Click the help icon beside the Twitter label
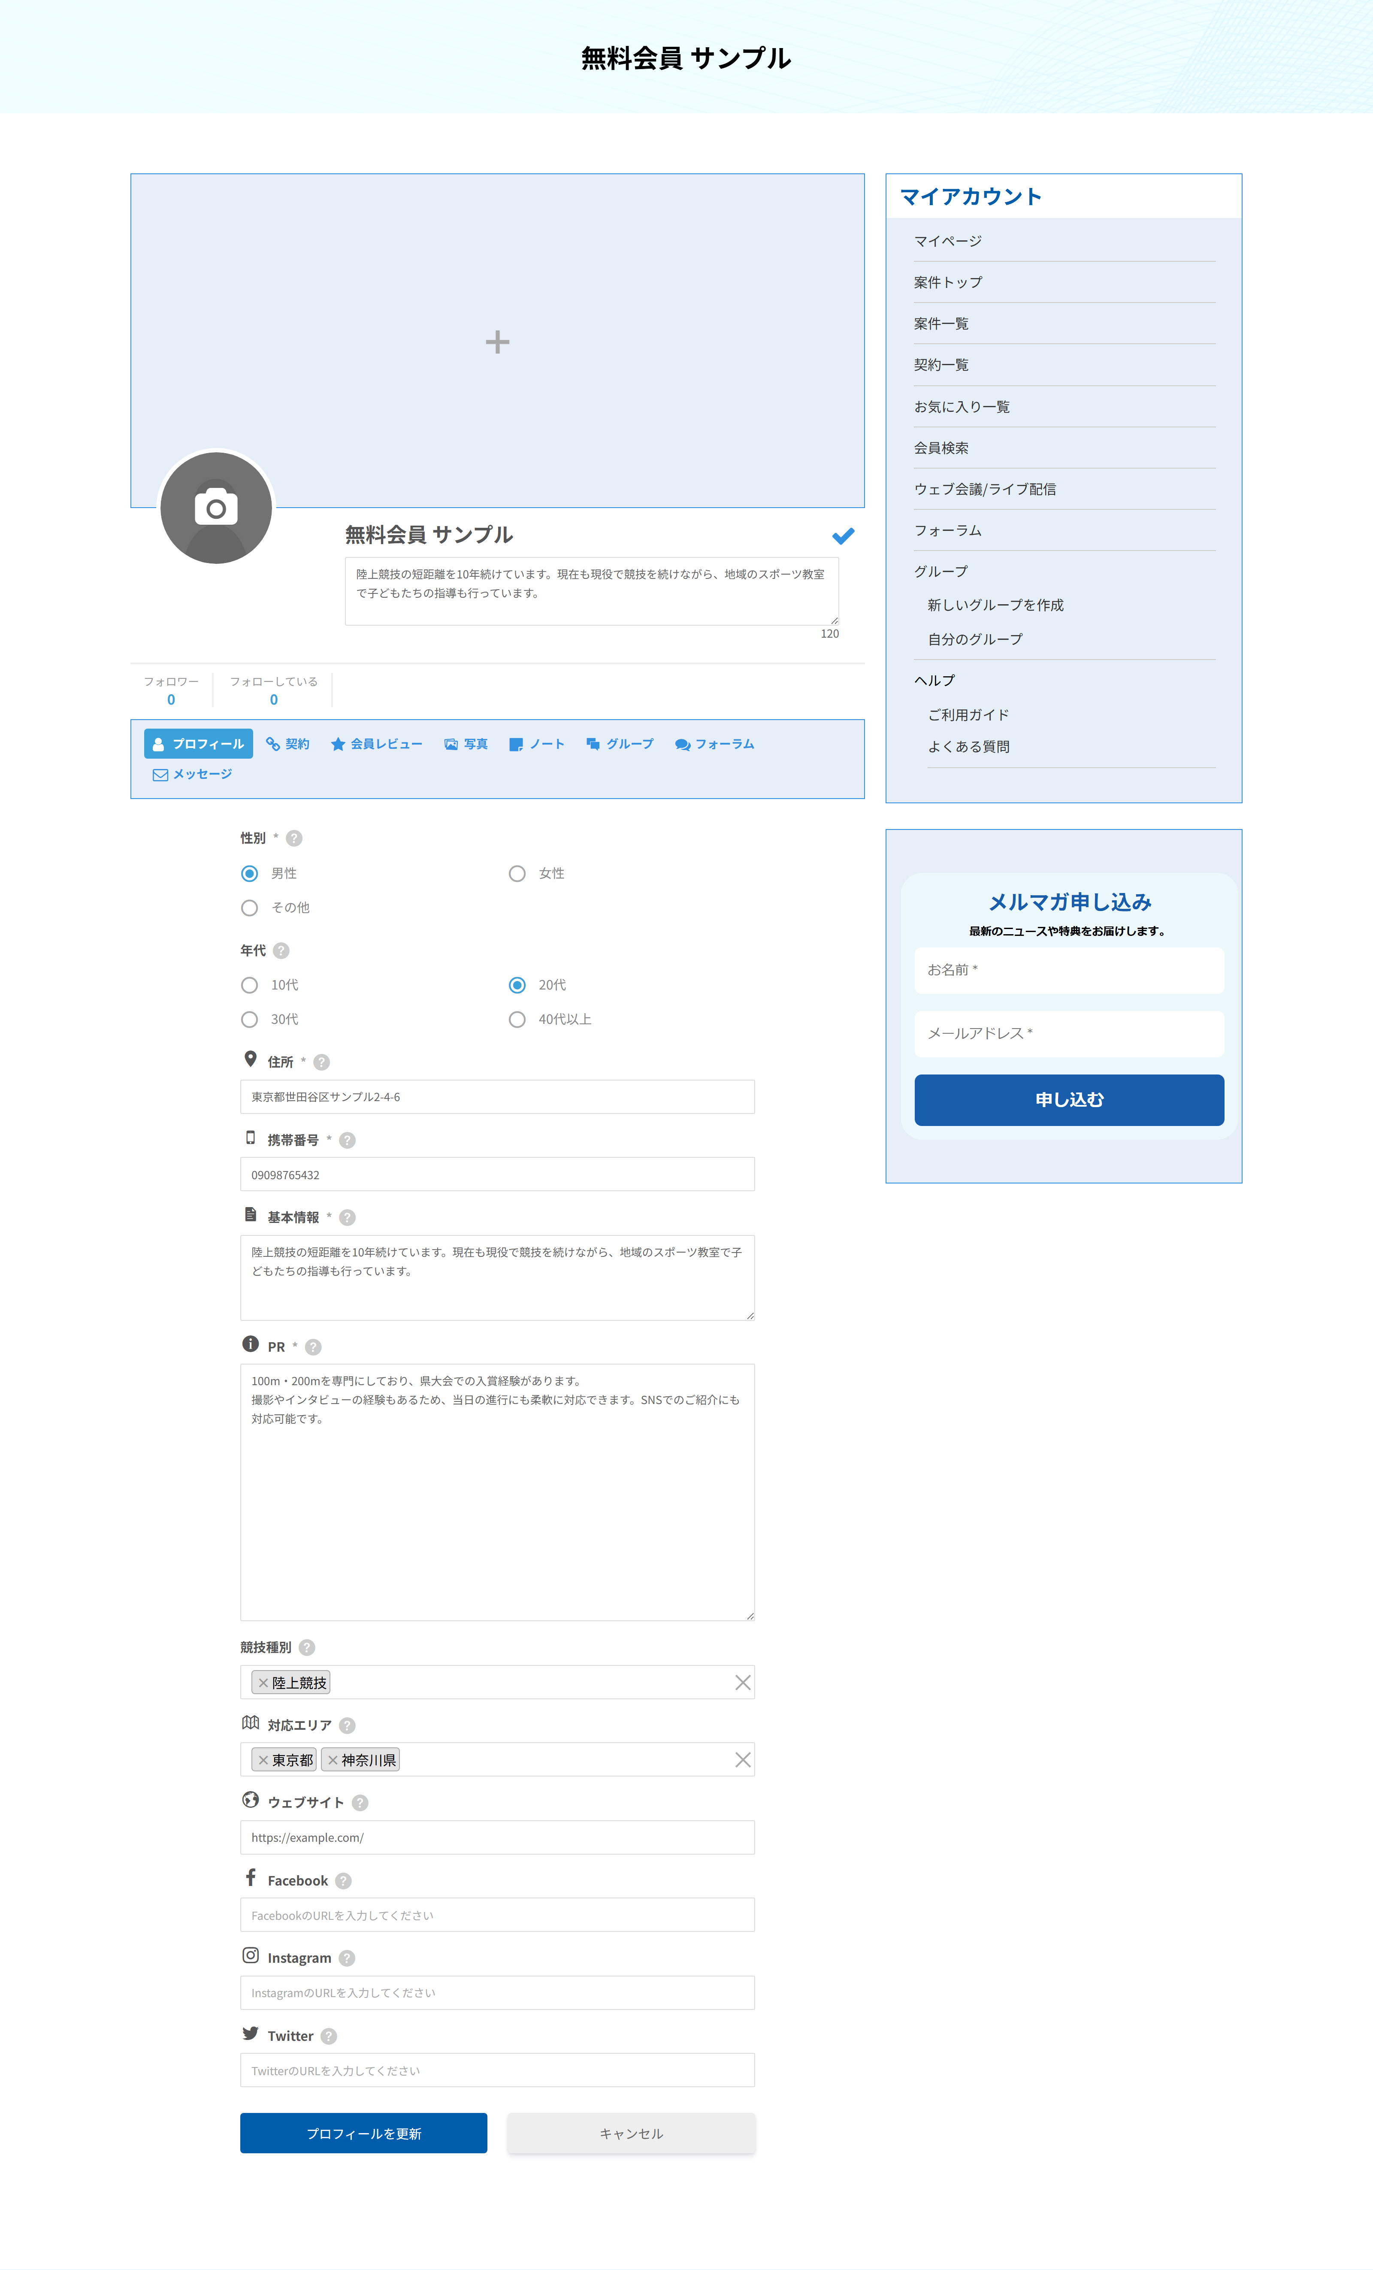The width and height of the screenshot is (1373, 2270). point(329,2036)
